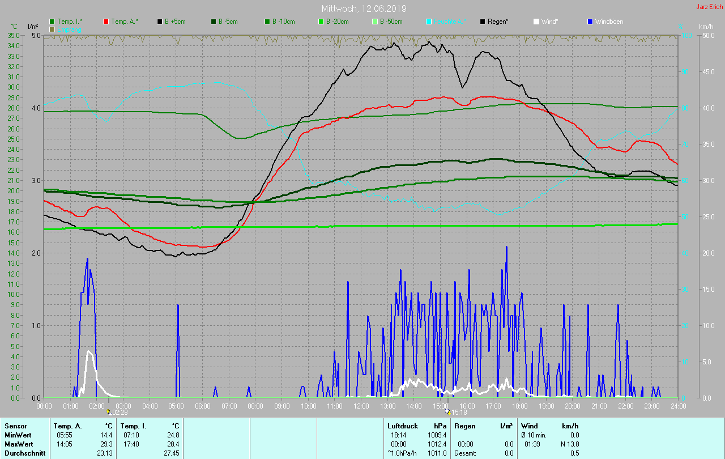Viewport: 725px width, 459px height.
Task: Select the light green B -50cm legend square
Action: tap(374, 22)
